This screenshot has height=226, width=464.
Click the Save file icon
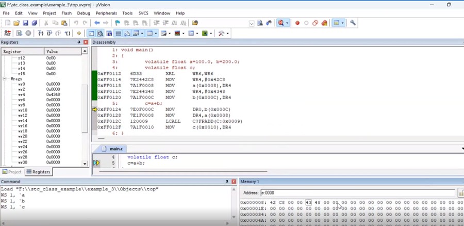pos(25,23)
